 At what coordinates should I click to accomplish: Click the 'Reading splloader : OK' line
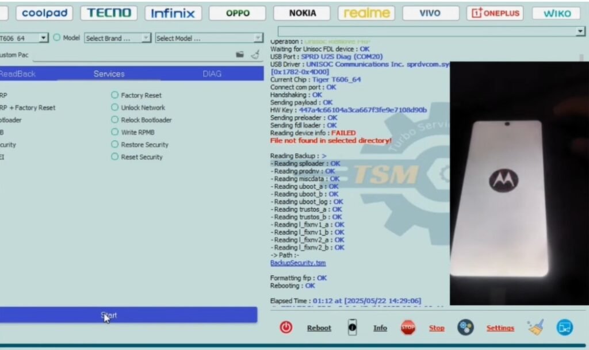(x=305, y=164)
